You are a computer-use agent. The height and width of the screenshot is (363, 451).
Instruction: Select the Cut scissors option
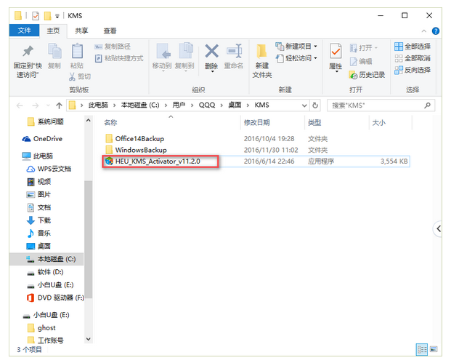(x=80, y=76)
